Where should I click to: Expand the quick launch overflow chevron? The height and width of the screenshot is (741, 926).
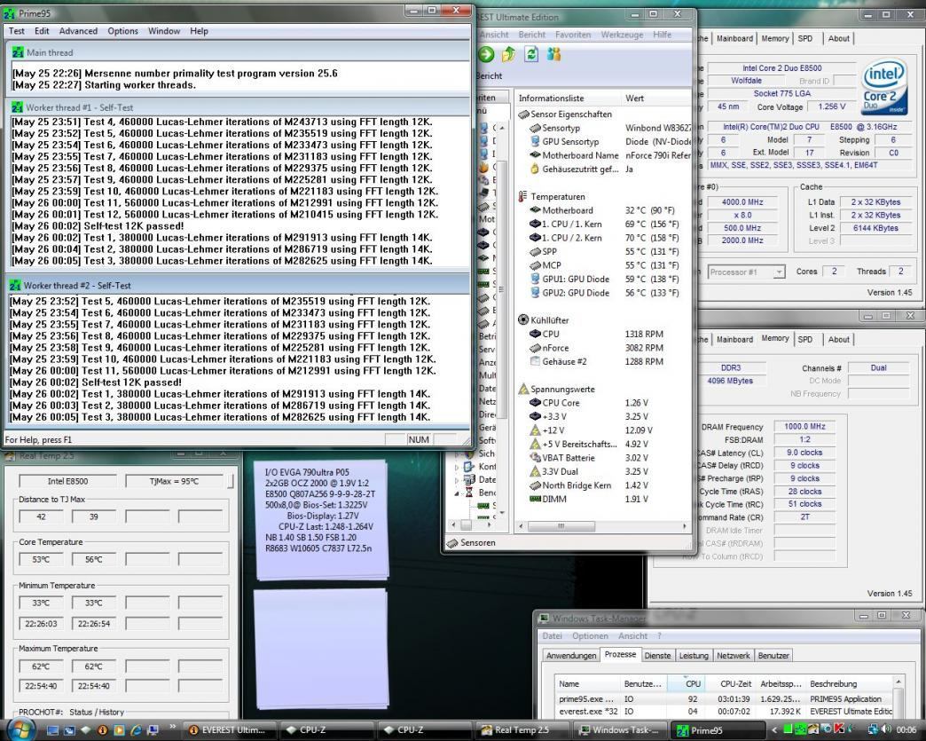coord(172,726)
